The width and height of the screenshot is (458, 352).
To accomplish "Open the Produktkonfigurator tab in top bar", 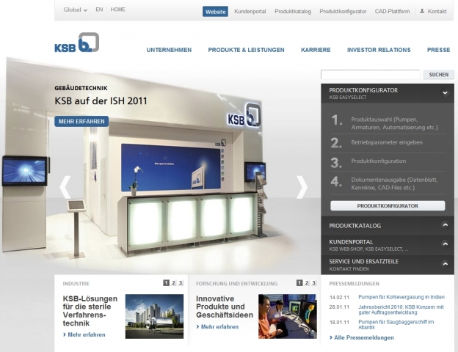I will pyautogui.click(x=343, y=12).
